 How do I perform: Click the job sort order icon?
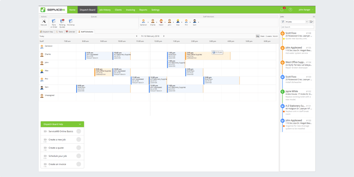point(311,21)
